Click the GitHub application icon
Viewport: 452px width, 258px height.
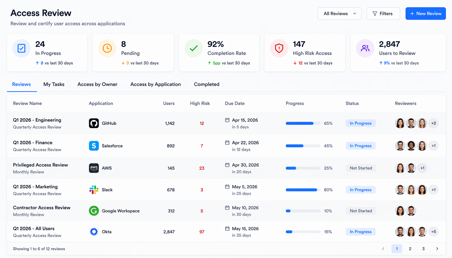94,123
